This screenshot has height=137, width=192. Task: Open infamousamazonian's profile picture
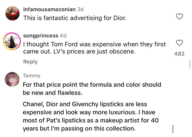pyautogui.click(x=13, y=13)
